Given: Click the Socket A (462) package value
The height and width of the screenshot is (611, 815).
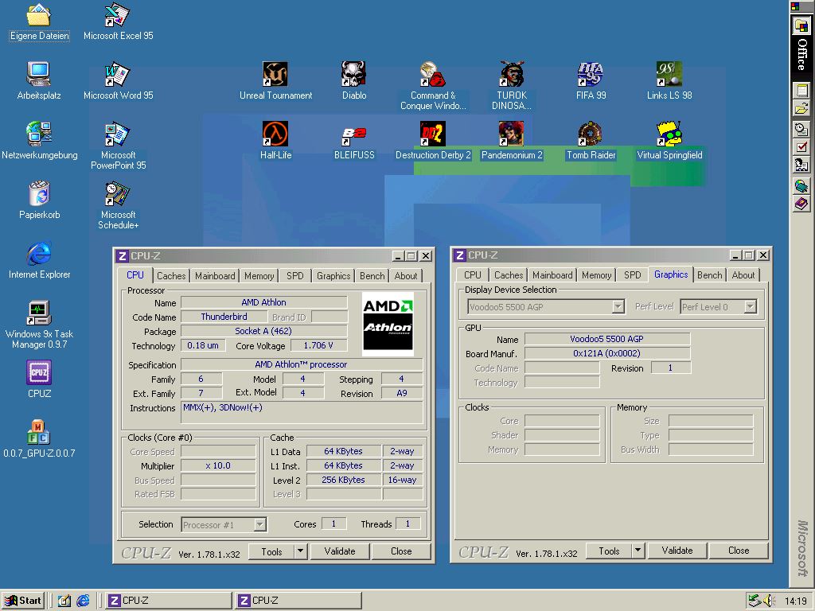Looking at the screenshot, I should point(263,331).
